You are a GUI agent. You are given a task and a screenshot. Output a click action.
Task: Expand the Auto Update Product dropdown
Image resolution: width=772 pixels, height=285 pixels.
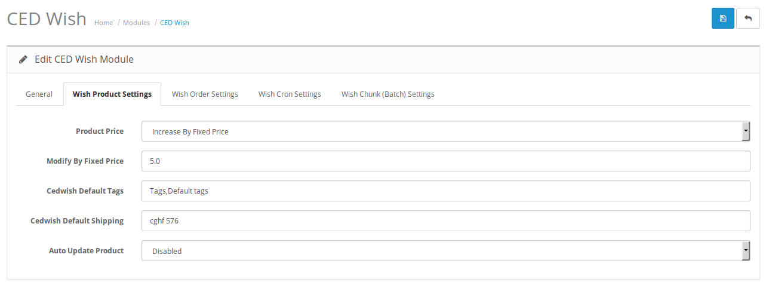click(442, 251)
